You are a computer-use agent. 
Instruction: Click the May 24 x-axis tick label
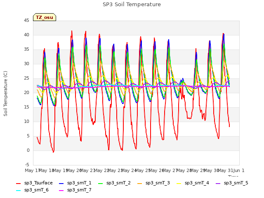[129, 170]
